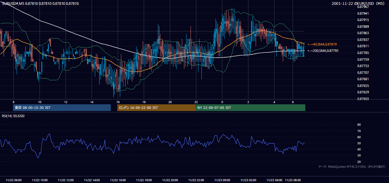Click price axis value 0.87811
389x183 pixels.
[363, 46]
